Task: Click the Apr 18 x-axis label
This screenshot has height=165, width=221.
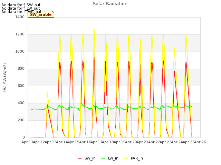Action: click(x=108, y=142)
